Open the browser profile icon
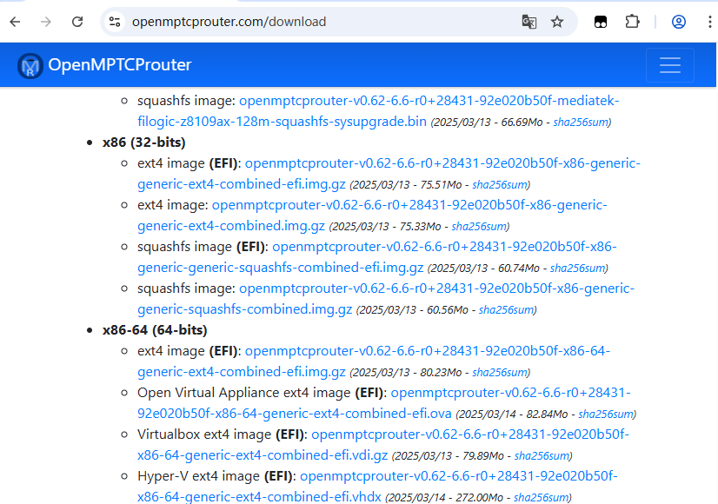Viewport: 718px width, 504px height. click(x=678, y=22)
